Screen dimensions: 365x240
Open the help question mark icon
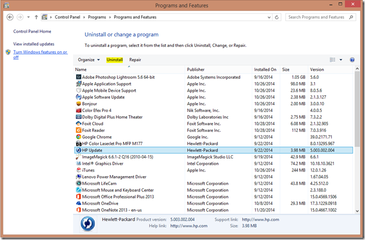click(x=352, y=60)
